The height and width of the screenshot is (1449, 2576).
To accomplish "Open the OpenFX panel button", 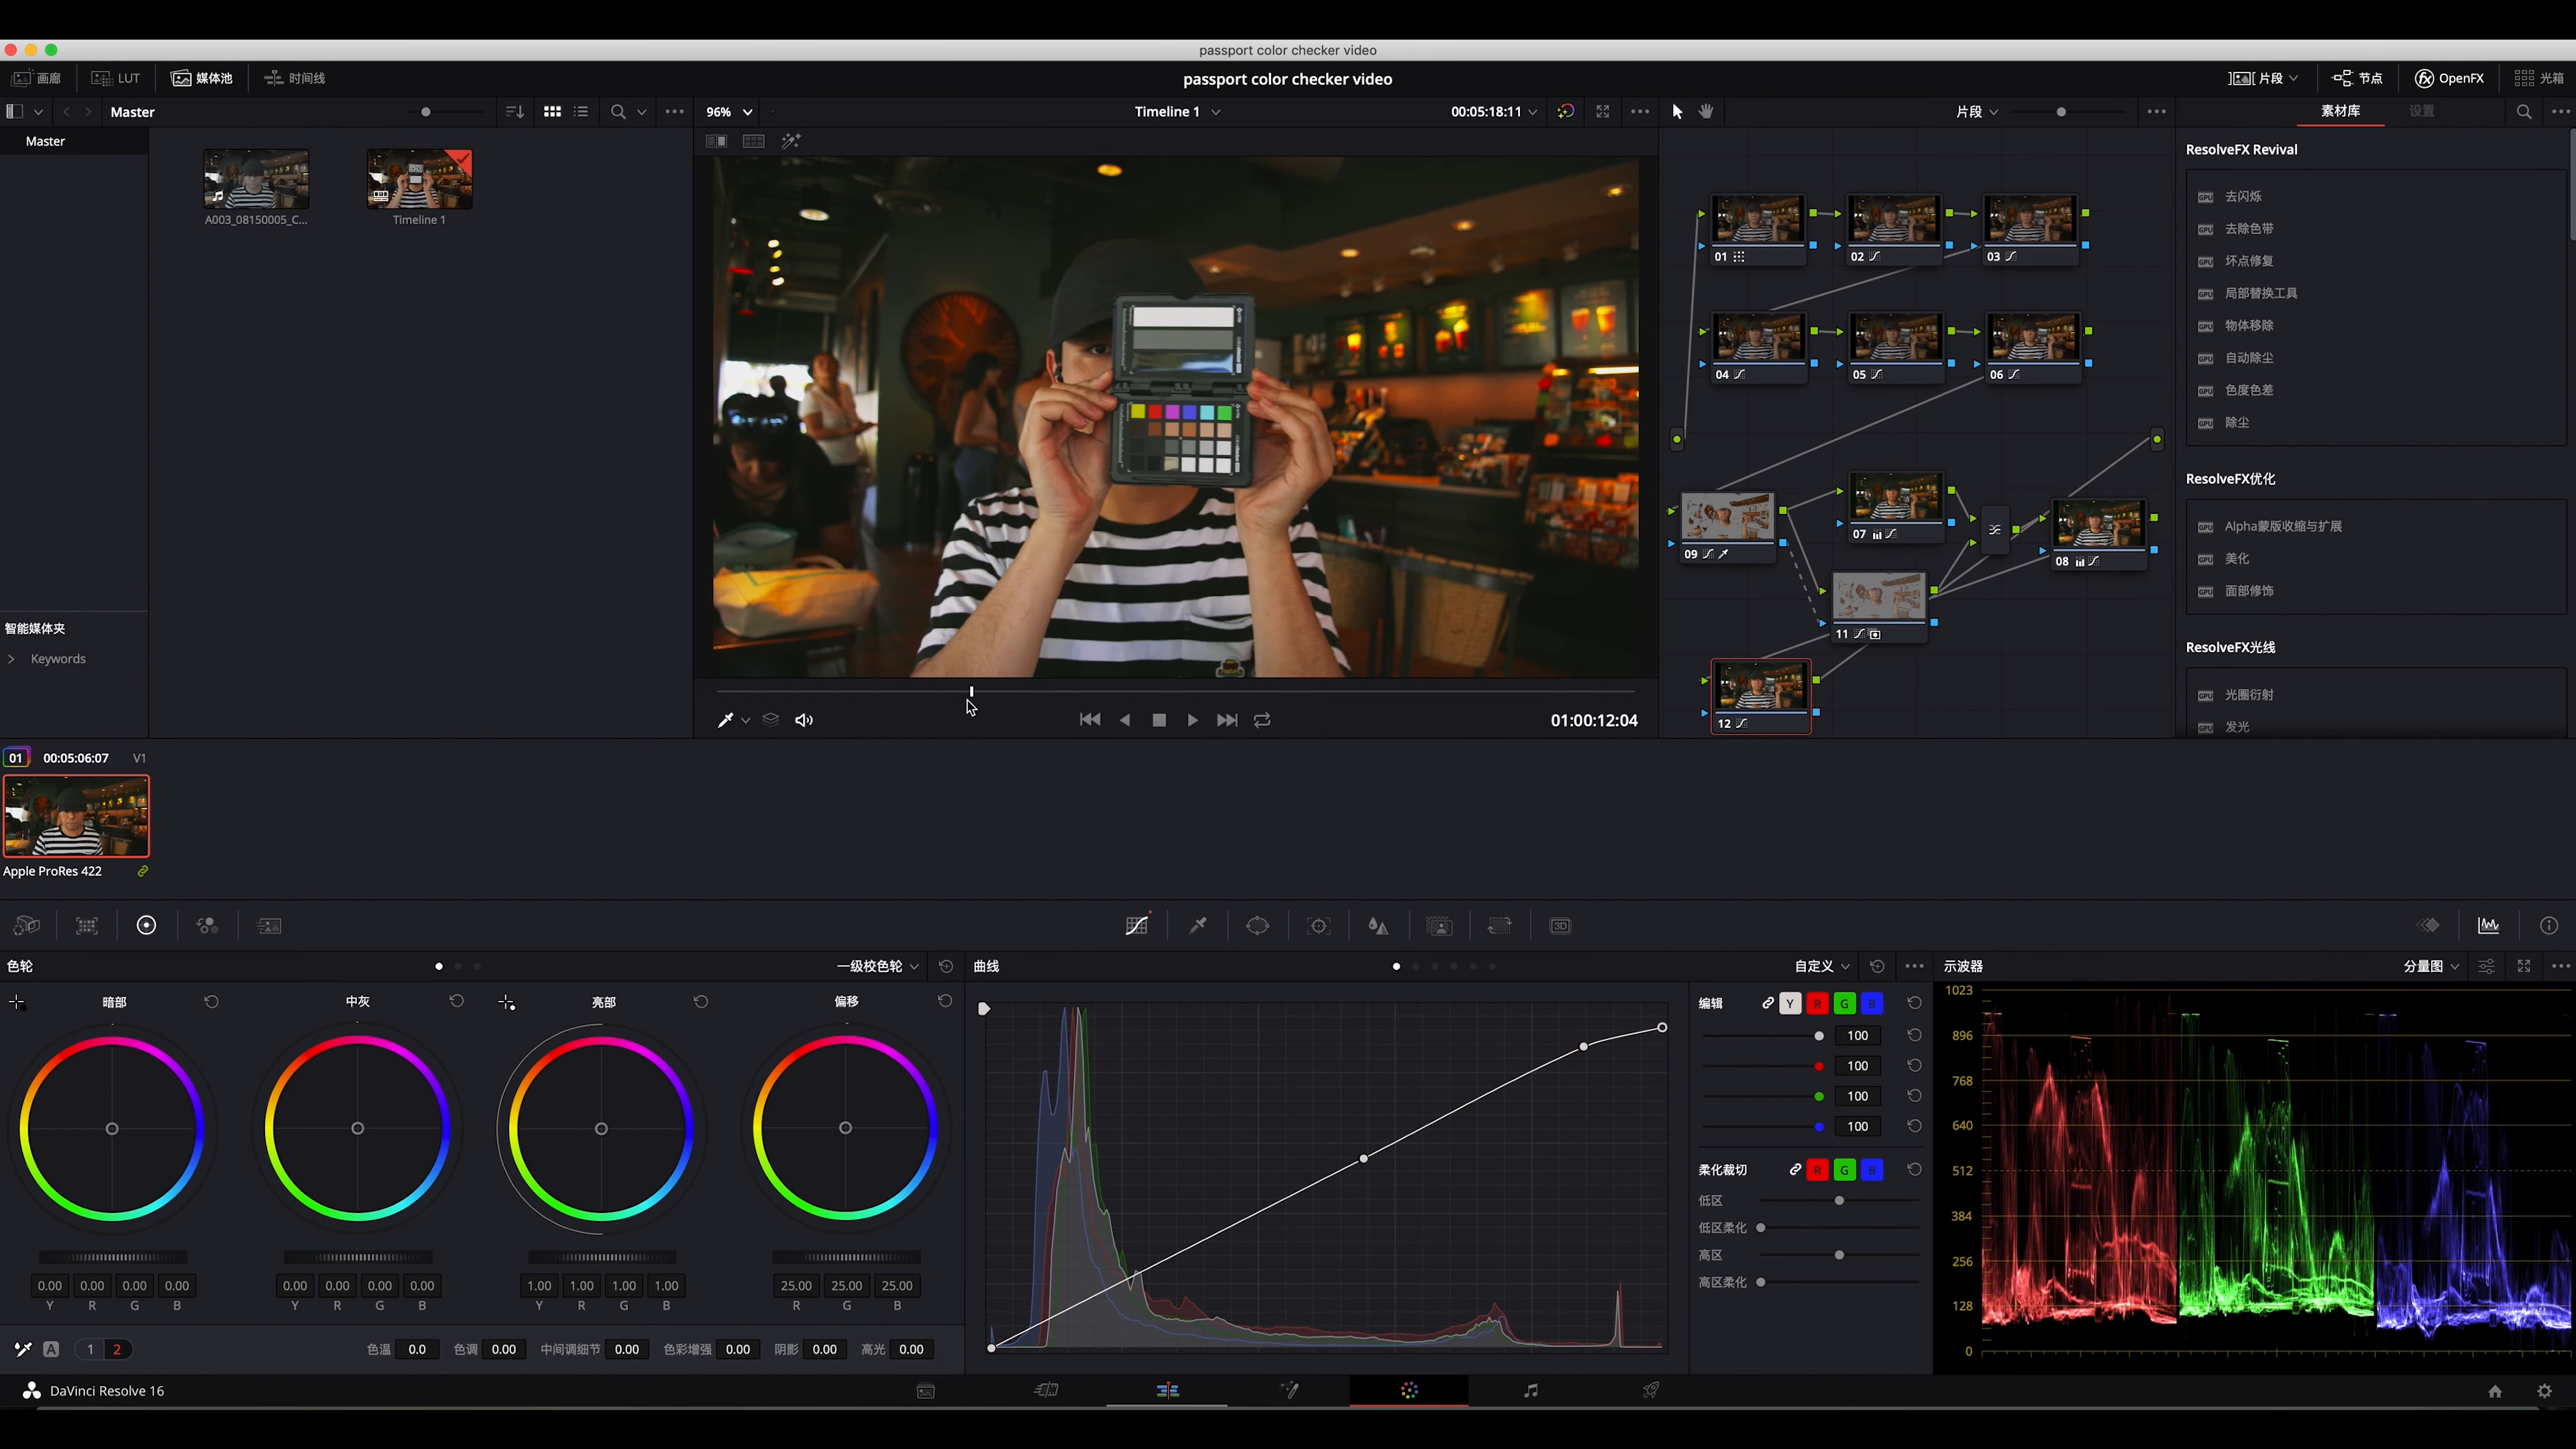I will click(x=2449, y=78).
